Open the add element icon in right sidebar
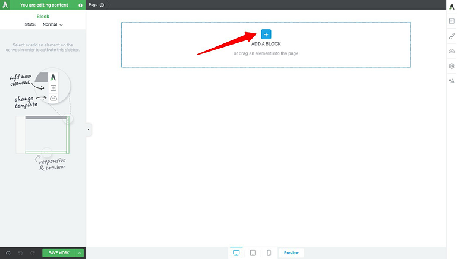This screenshot has height=259, width=457. pos(452,21)
